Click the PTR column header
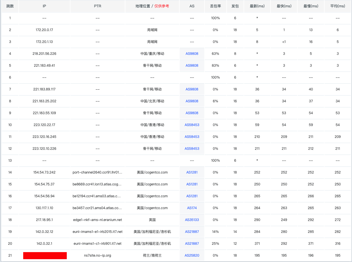The height and width of the screenshot is (262, 352). point(98,6)
